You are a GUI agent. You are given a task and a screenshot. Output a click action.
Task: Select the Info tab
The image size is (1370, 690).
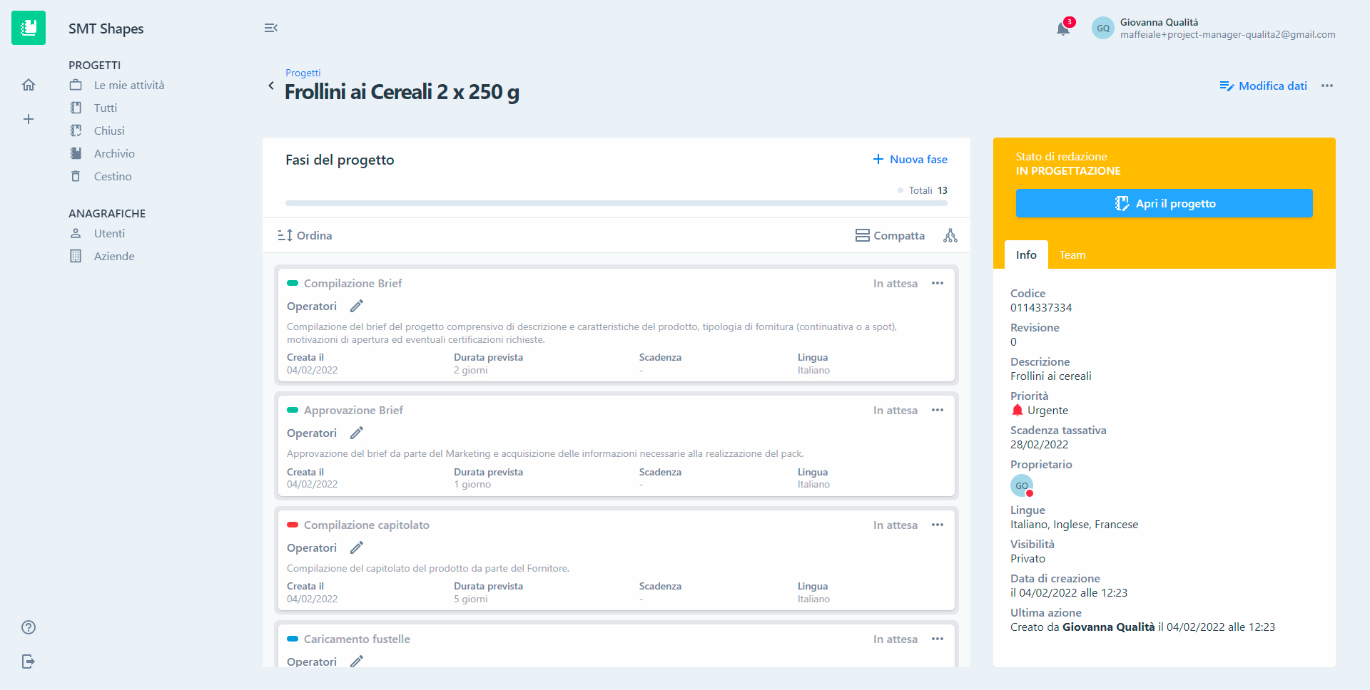1026,254
